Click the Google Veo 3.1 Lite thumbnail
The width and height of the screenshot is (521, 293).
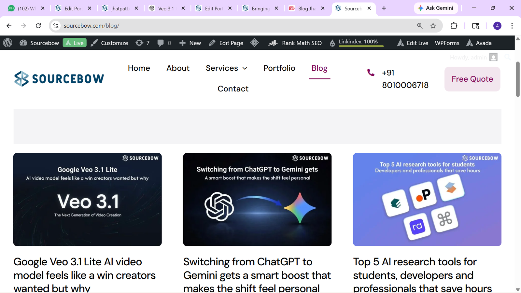pos(87,199)
